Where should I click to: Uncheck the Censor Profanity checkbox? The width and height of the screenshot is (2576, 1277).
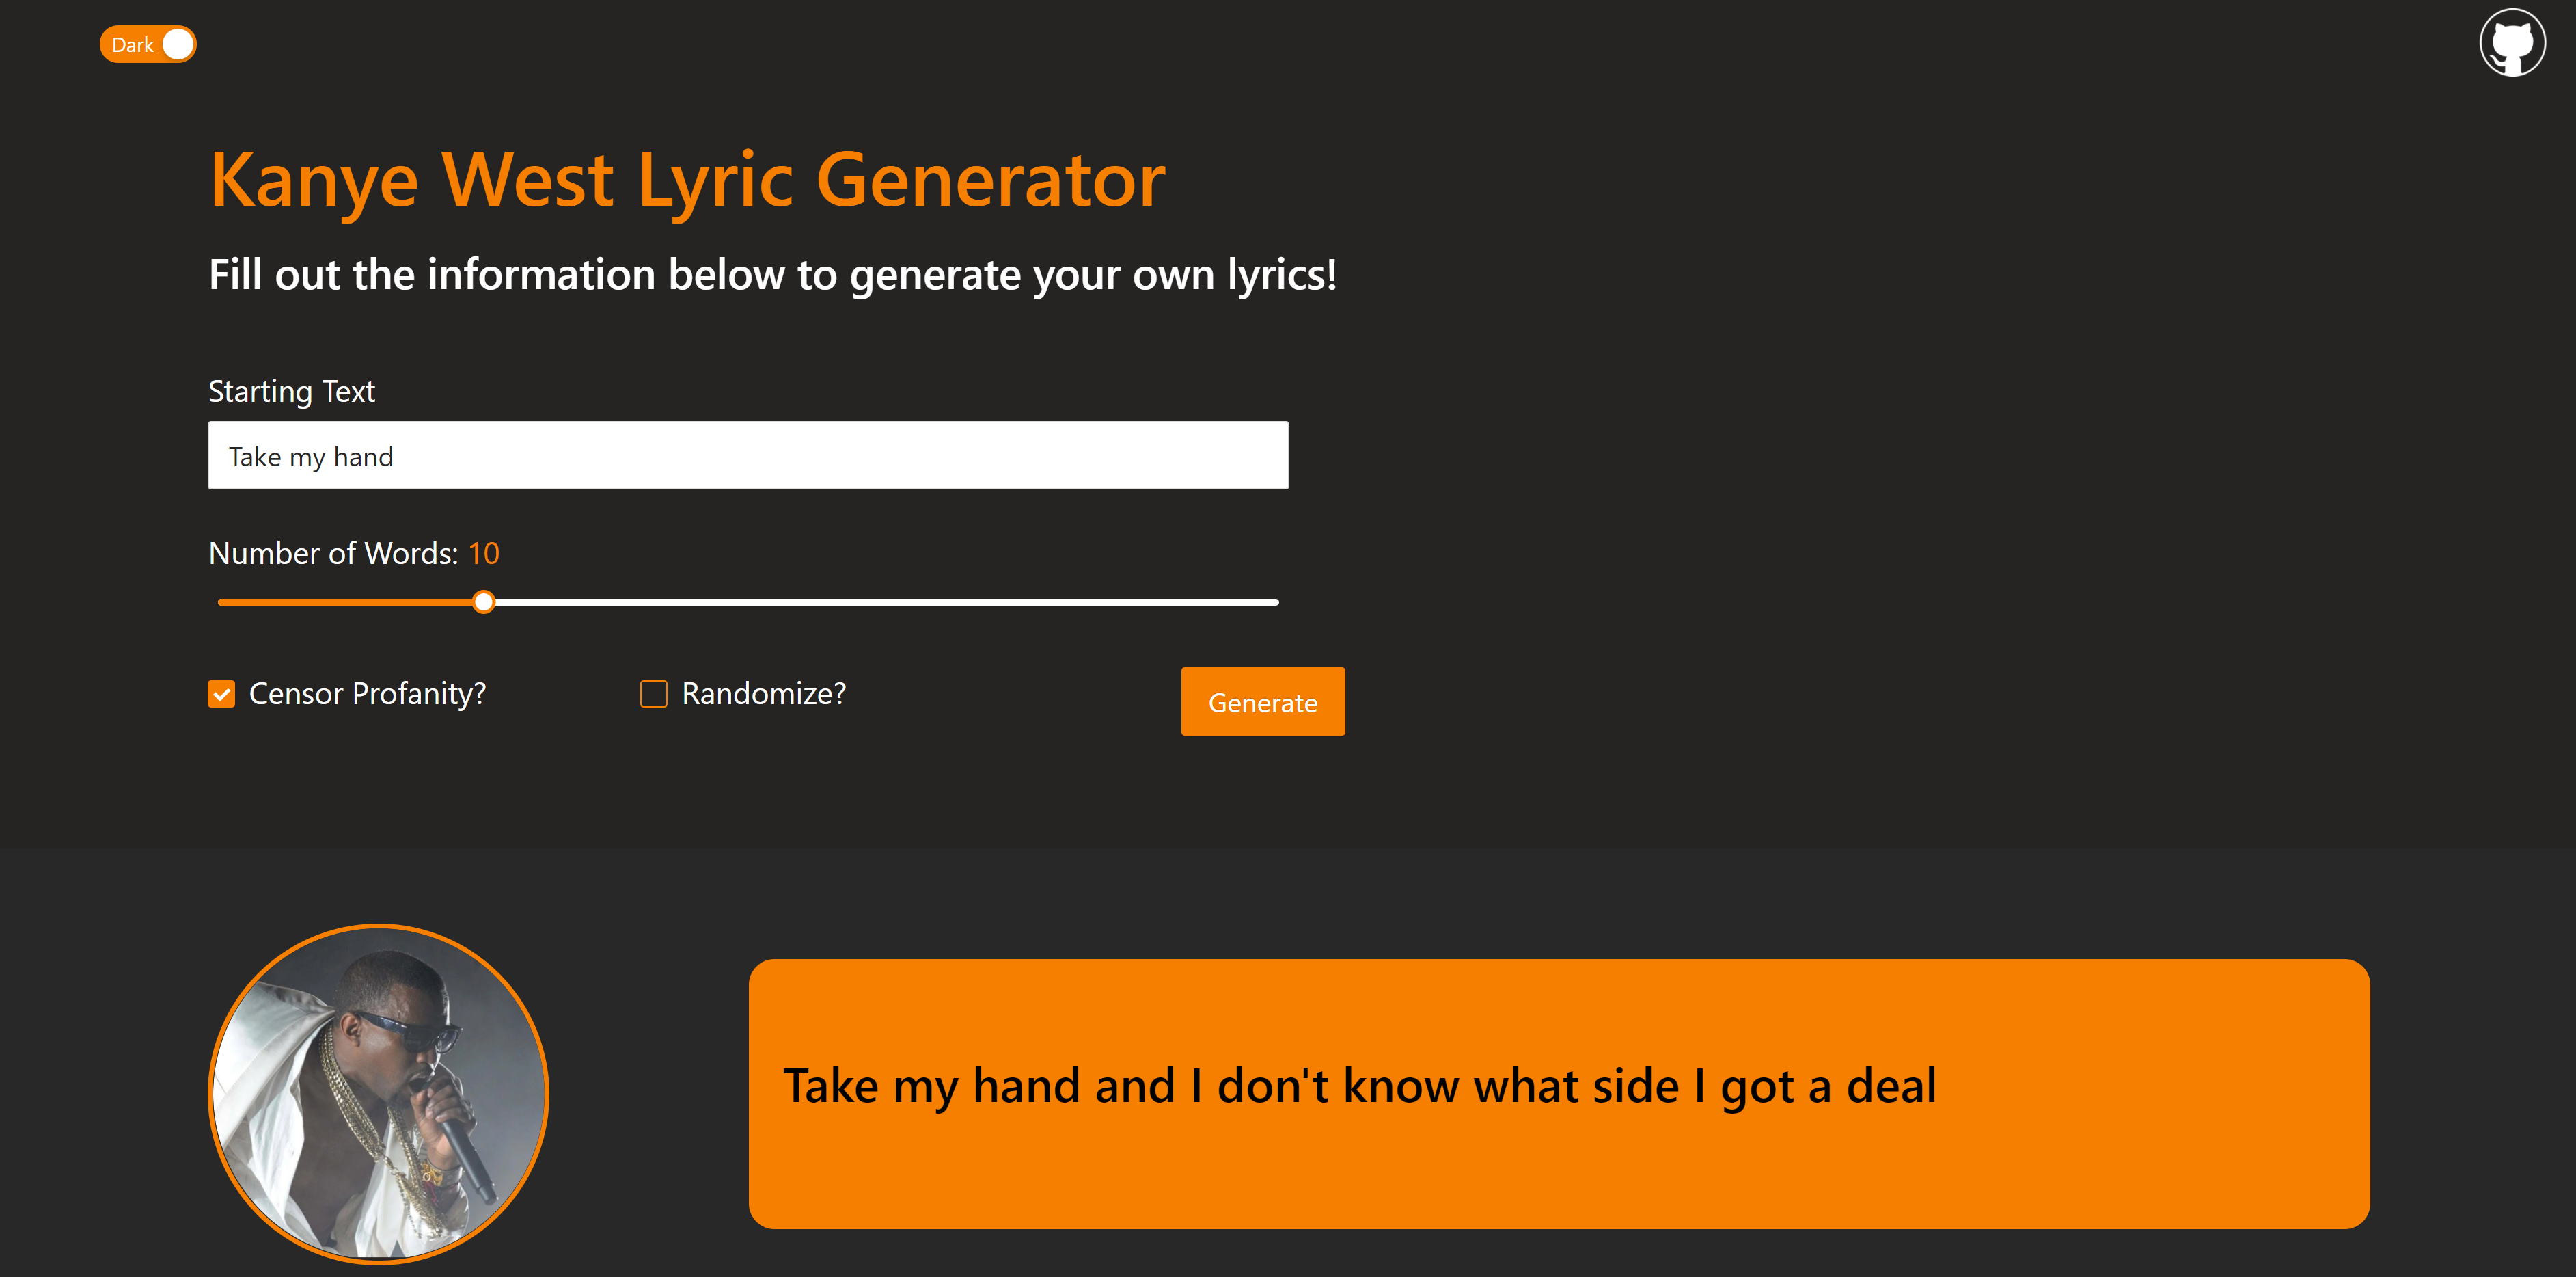click(x=221, y=694)
